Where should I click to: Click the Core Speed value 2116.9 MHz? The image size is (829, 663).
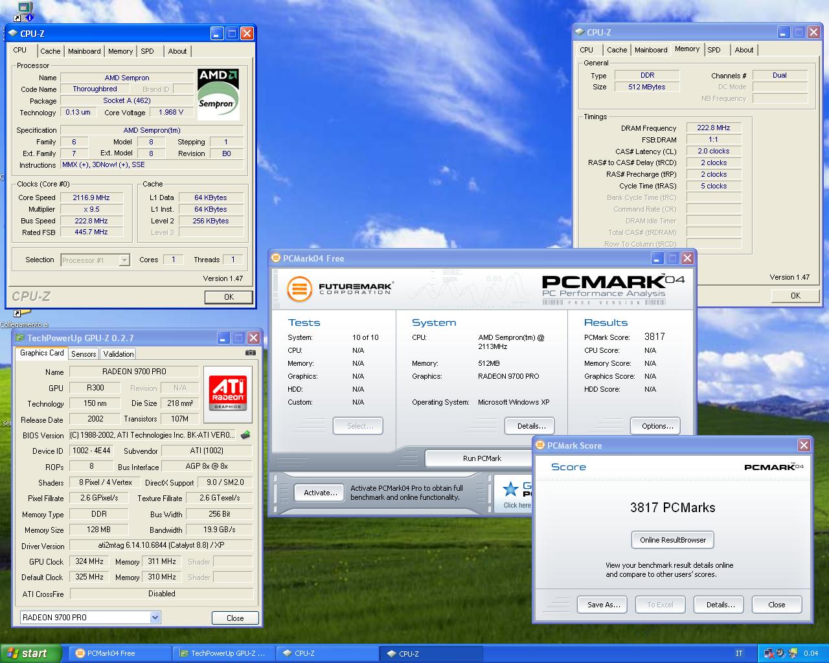click(91, 197)
